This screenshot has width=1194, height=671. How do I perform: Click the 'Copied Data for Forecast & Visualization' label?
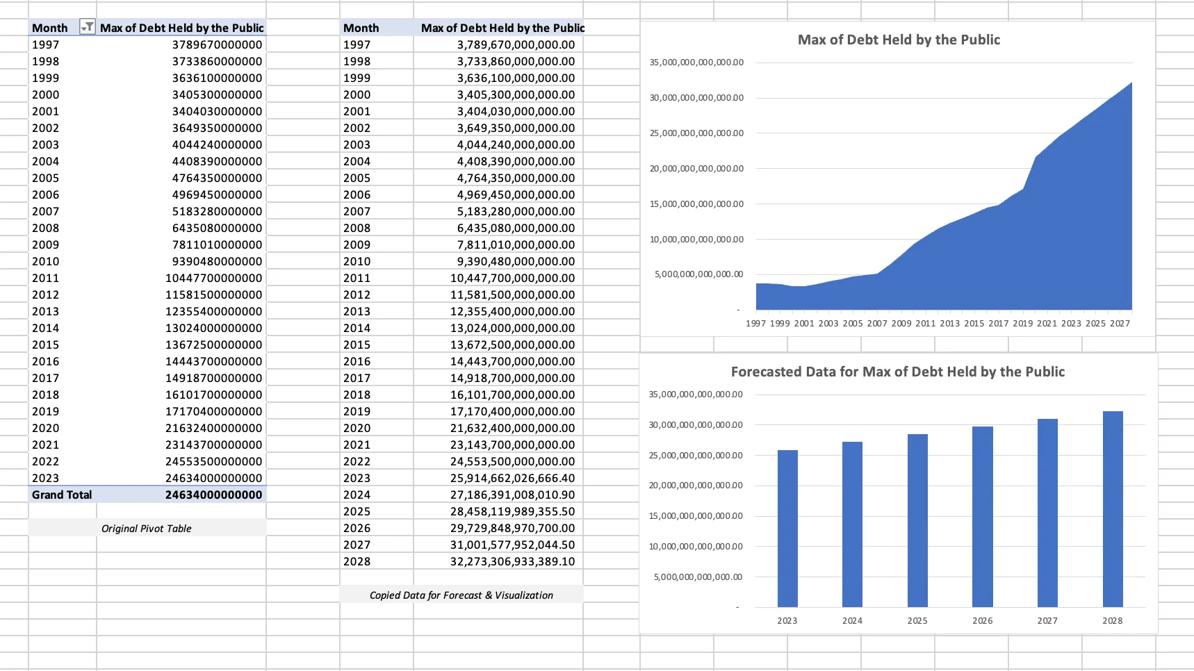pos(461,595)
